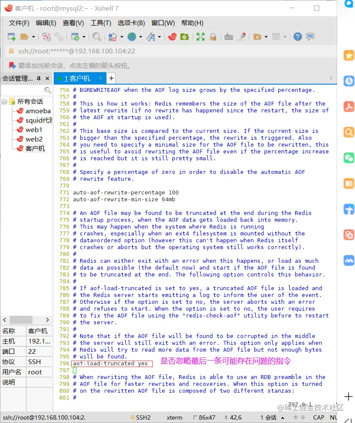
Task: Click the tab scroll left arrow
Action: (x=331, y=78)
